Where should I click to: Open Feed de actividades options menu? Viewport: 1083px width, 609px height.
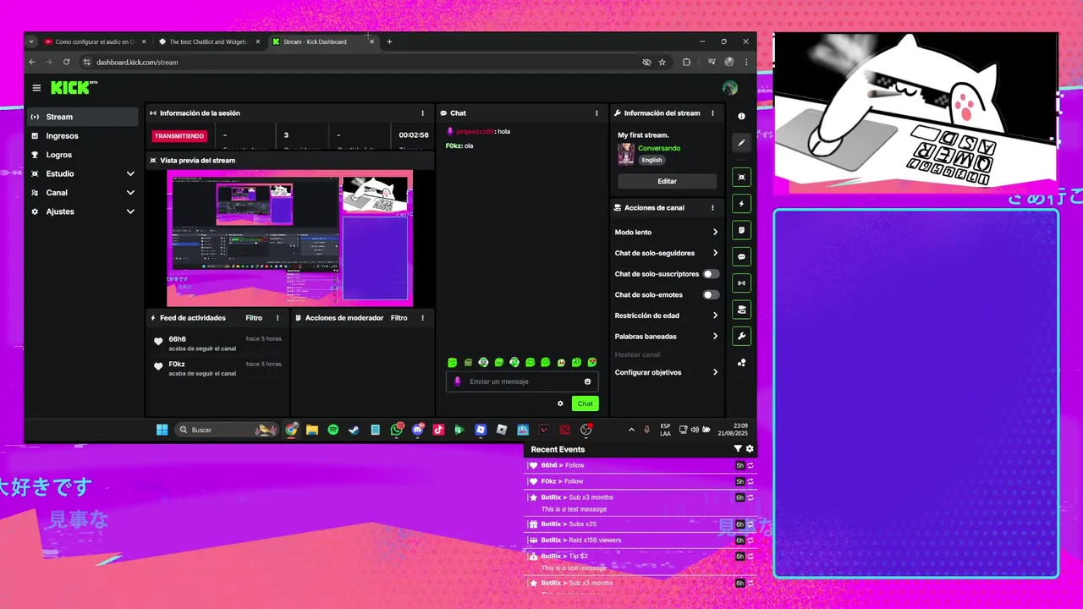(x=278, y=318)
